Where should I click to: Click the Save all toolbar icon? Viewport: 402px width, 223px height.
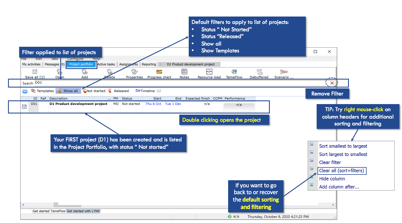35,72
